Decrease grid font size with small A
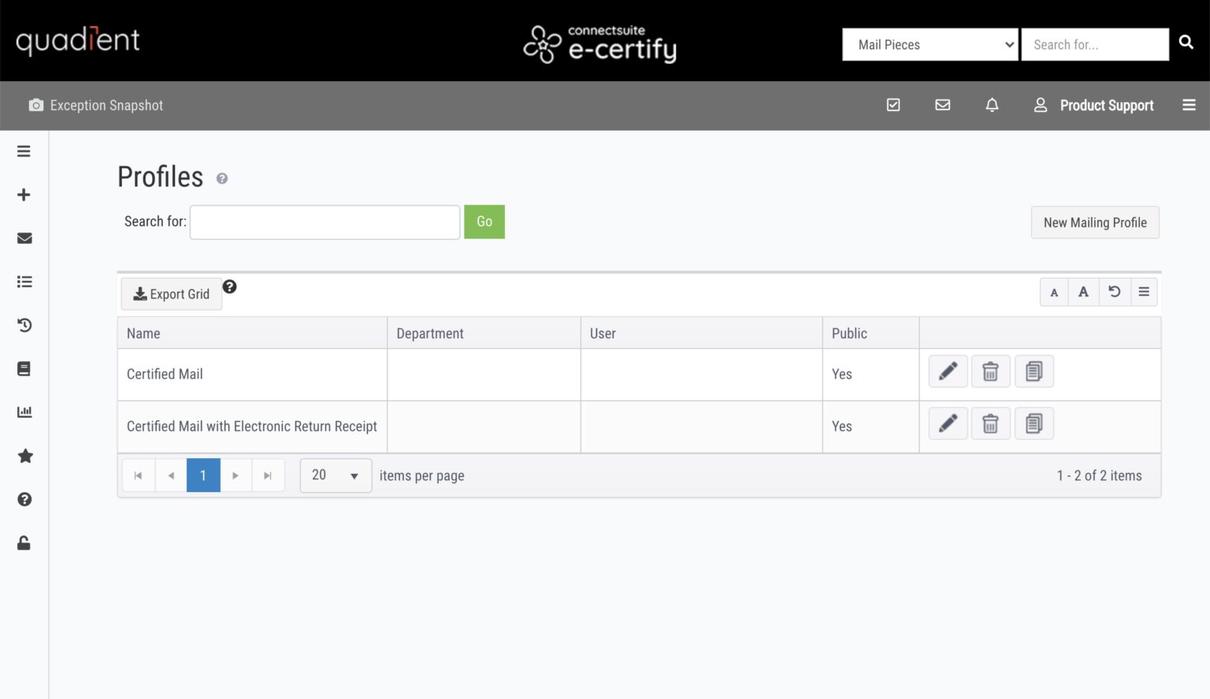Viewport: 1210px width, 699px height. point(1054,292)
